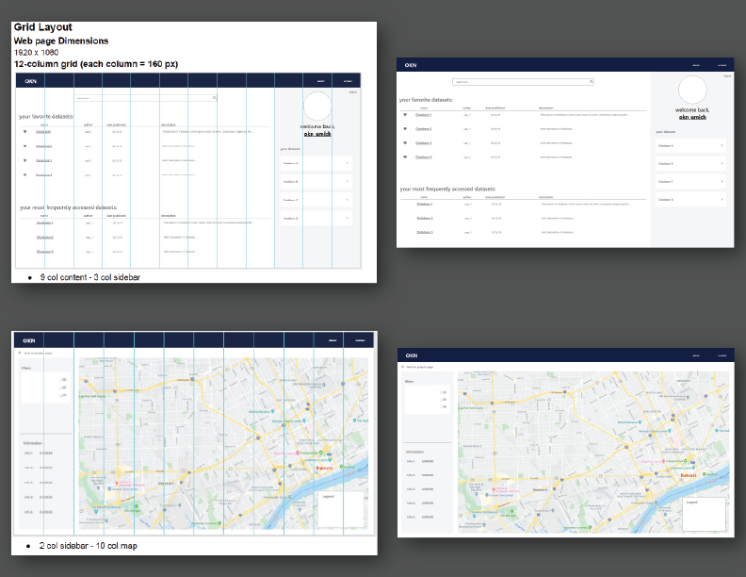Toggle the lowest filter switch on grid-overlay map page
The height and width of the screenshot is (577, 746).
point(63,395)
